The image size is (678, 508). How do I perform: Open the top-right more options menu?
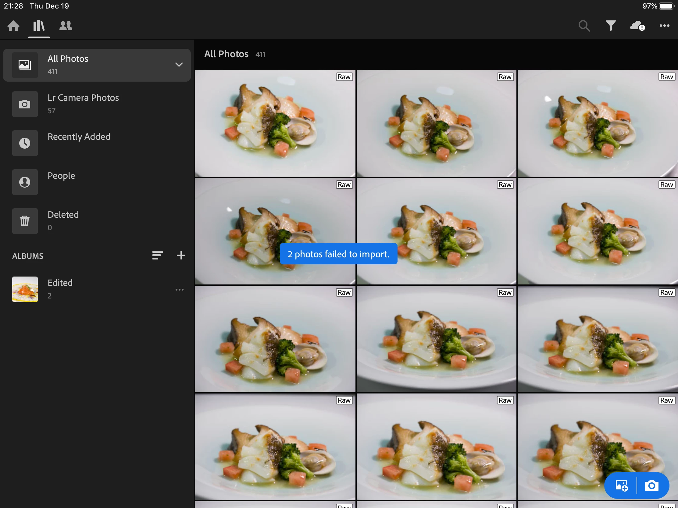pyautogui.click(x=664, y=26)
